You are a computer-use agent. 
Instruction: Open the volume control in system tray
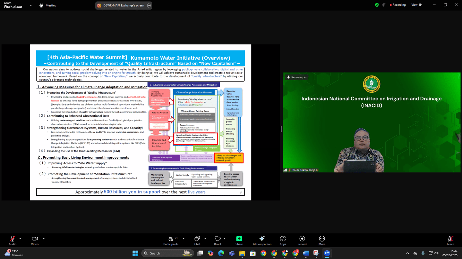436,253
